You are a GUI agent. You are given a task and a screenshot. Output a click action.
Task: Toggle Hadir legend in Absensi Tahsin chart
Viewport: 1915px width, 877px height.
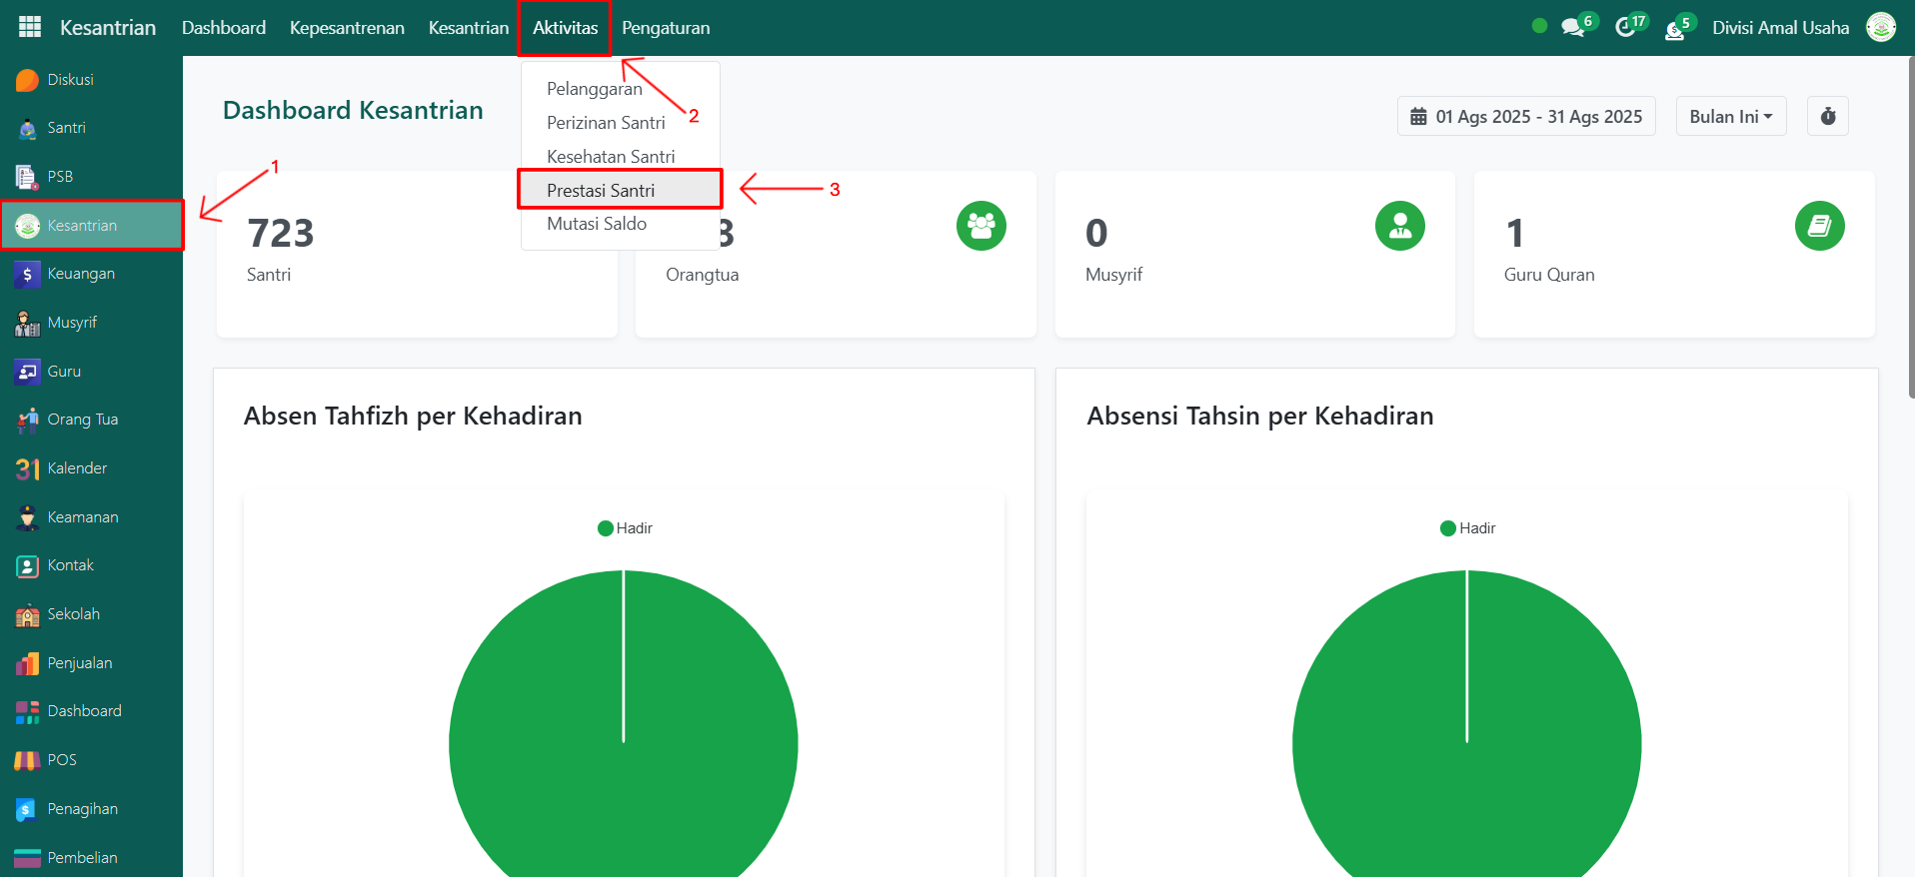click(1467, 528)
